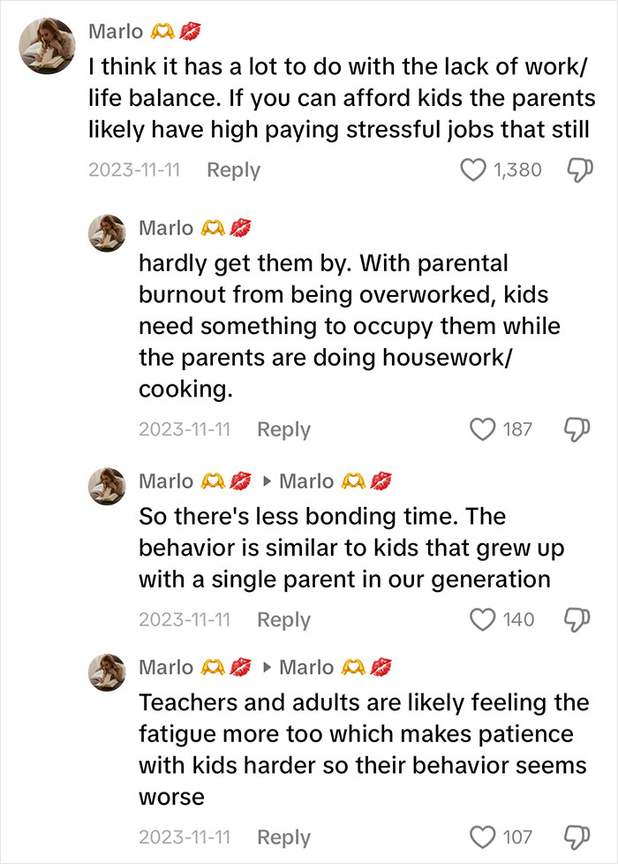Image resolution: width=618 pixels, height=864 pixels.
Task: Tap the heart icon next to the 187 count
Action: 481,429
